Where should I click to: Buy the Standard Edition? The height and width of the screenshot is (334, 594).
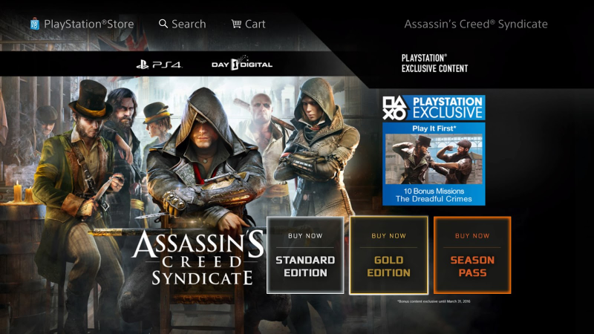pos(305,255)
